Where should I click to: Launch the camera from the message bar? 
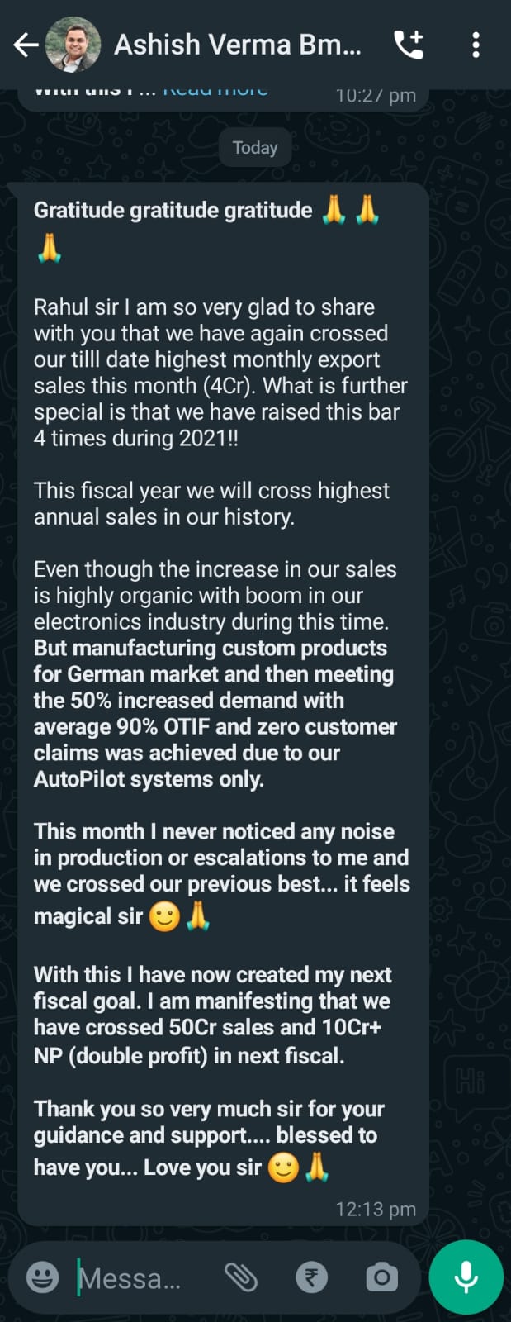381,1277
